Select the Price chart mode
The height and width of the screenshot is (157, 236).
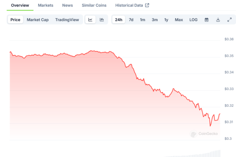point(16,20)
